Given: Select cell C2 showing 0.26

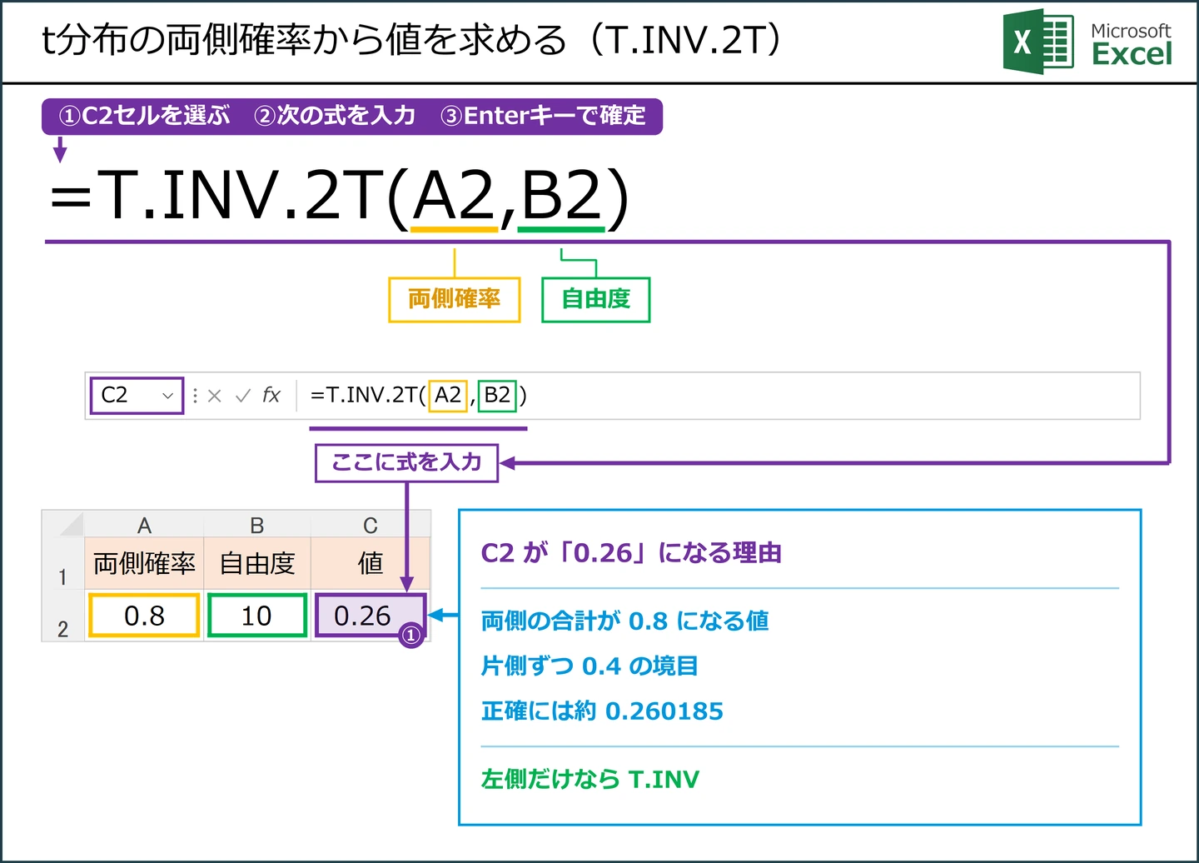Looking at the screenshot, I should point(371,616).
